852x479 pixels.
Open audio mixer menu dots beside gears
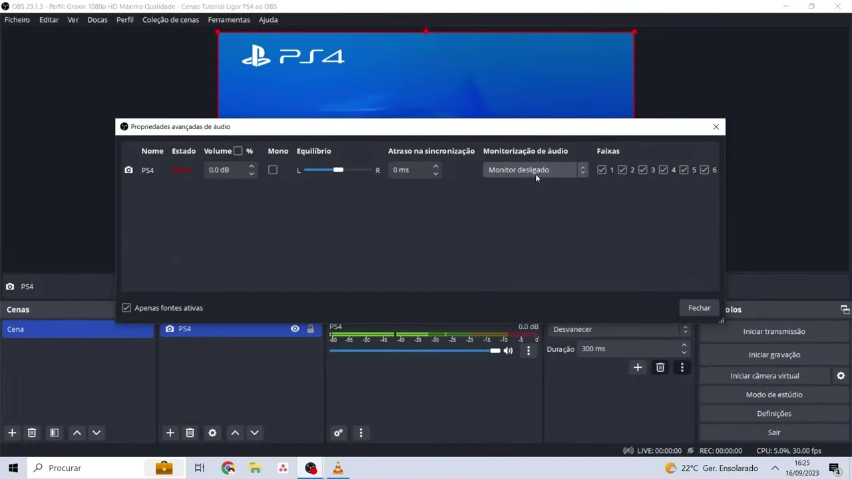click(361, 432)
